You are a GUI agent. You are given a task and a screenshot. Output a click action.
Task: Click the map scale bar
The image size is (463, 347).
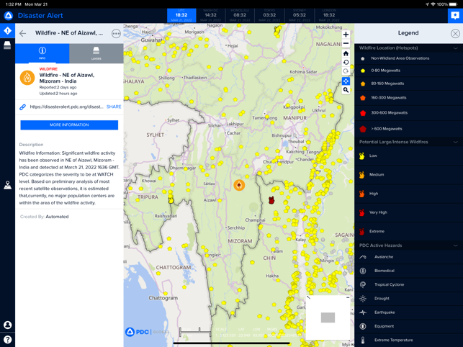tap(195, 332)
